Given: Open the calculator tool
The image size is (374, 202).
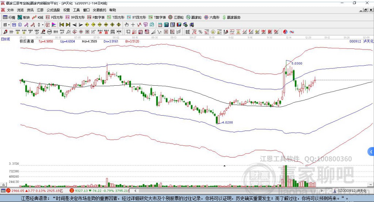Looking at the screenshot, I should tap(166, 24).
